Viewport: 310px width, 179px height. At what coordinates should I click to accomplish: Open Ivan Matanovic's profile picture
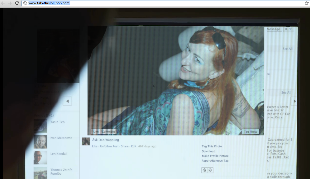[x=40, y=142]
